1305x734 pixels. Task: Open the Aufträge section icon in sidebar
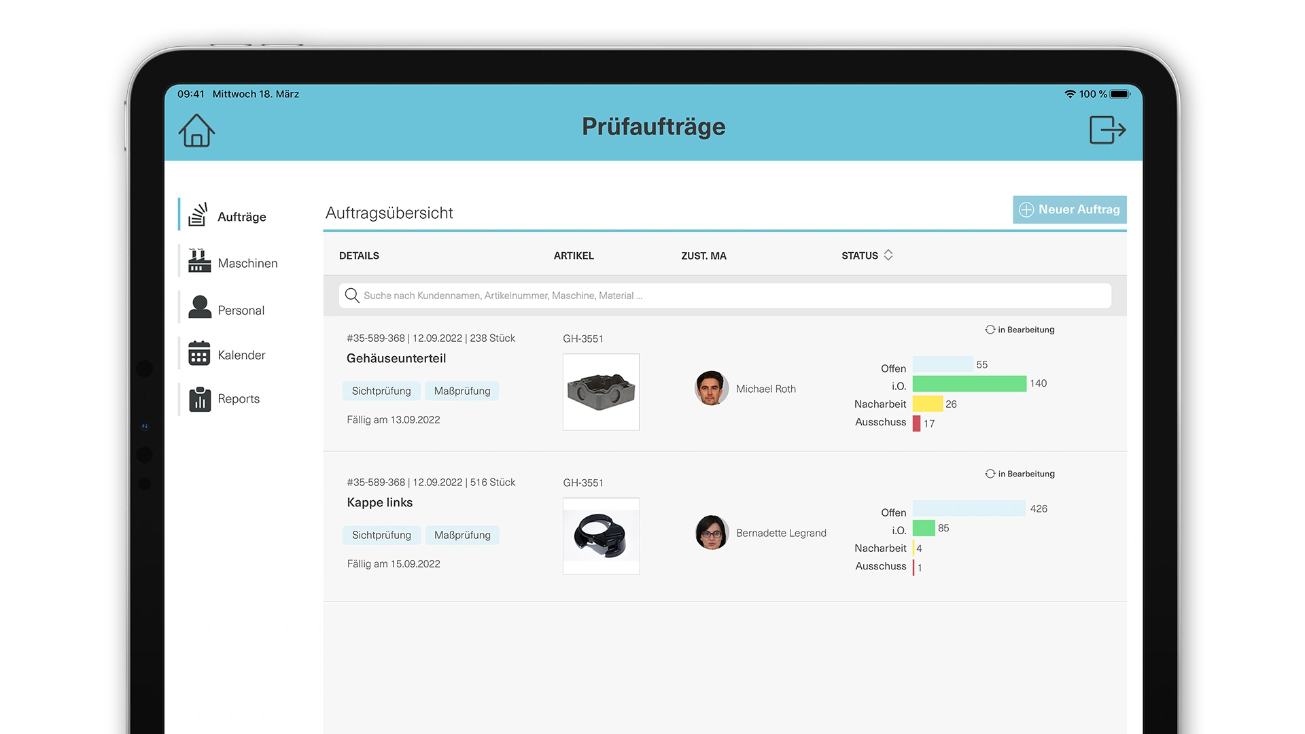[x=198, y=213]
